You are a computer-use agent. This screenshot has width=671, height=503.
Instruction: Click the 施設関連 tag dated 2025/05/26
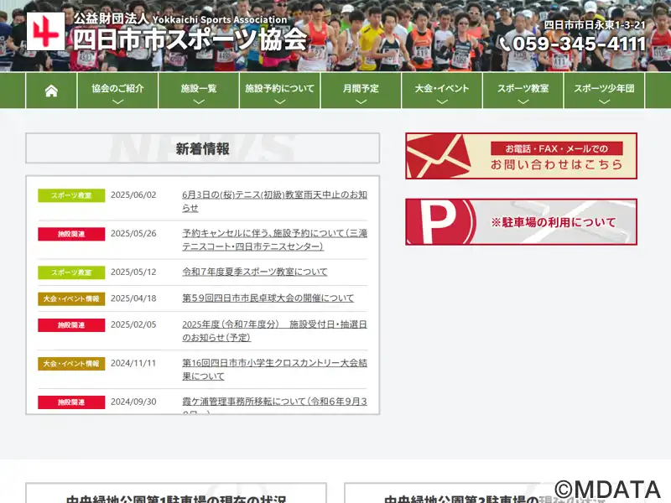click(x=71, y=234)
